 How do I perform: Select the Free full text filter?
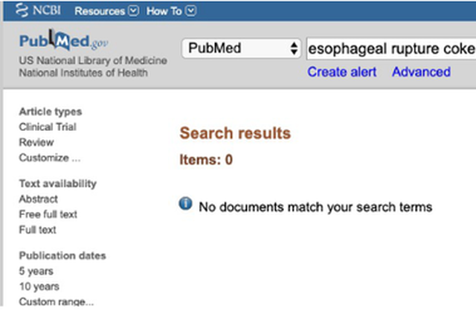tap(48, 214)
